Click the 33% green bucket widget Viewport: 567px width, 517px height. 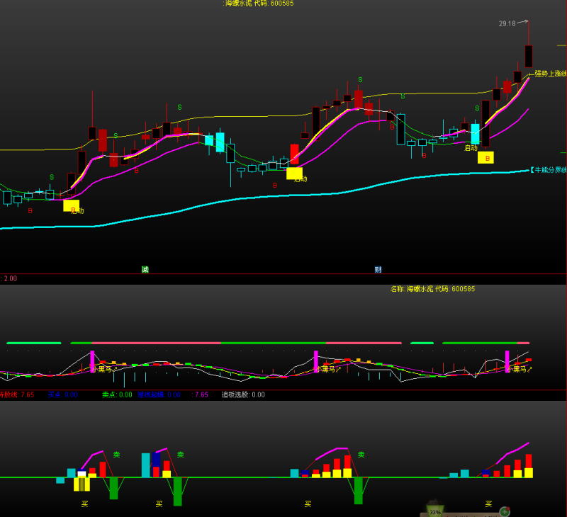click(x=435, y=509)
